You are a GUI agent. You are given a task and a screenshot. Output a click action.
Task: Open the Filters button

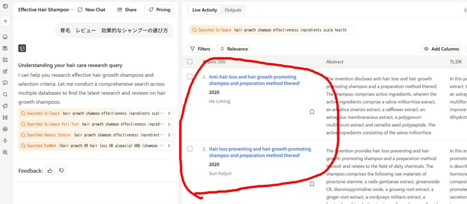199,49
